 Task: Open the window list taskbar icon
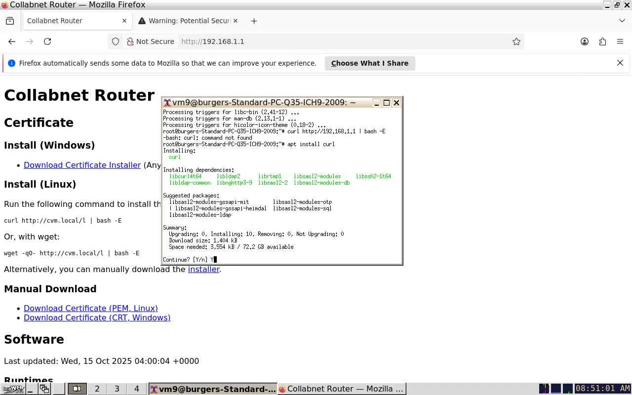[x=44, y=389]
